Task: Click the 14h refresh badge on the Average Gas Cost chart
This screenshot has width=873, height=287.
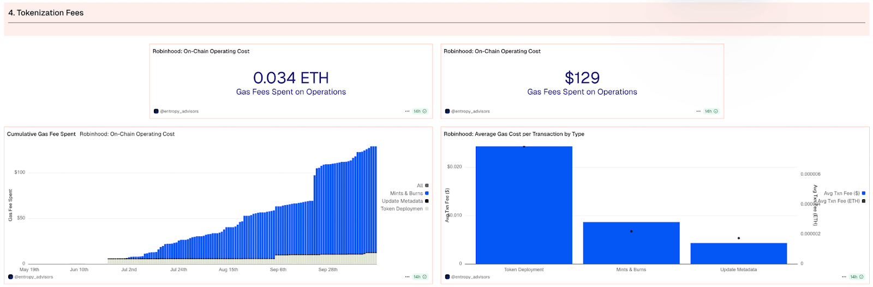Action: [x=857, y=277]
